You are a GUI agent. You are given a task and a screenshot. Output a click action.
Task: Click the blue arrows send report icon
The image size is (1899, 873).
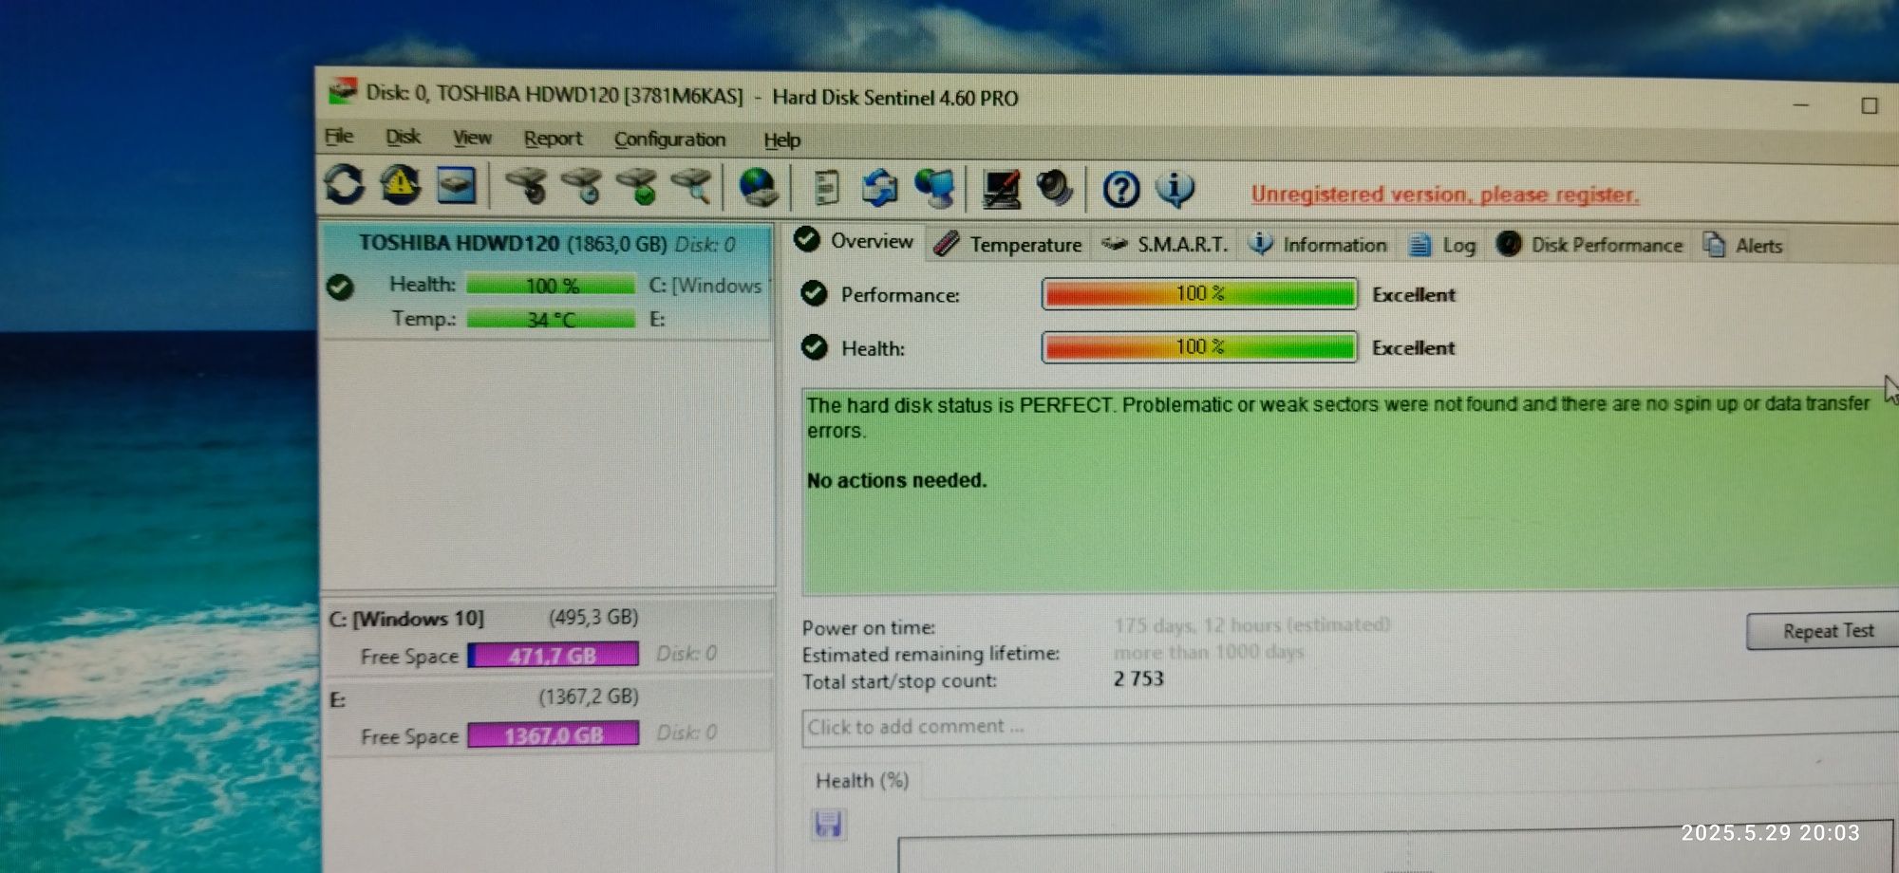coord(880,188)
